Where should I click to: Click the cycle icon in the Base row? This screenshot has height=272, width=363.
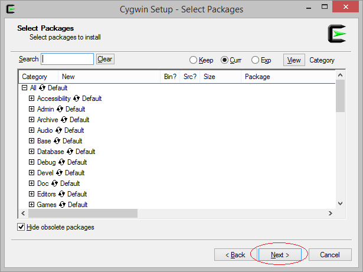pyautogui.click(x=57, y=141)
